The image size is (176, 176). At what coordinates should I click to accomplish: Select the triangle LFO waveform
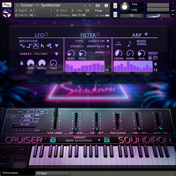36,46
